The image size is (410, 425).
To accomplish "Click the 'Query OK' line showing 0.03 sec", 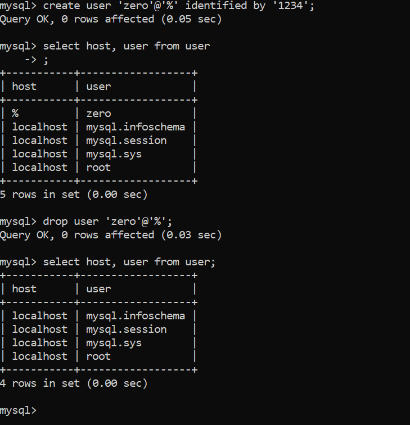I will [111, 235].
